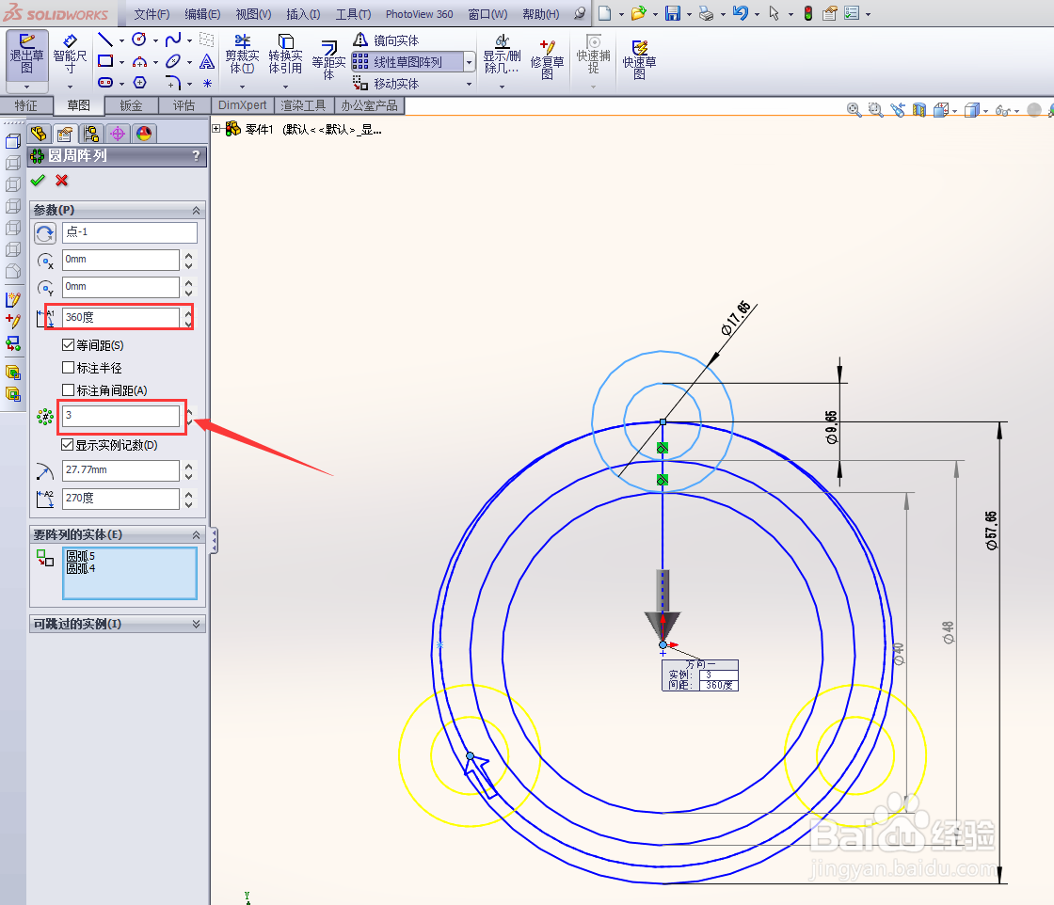Click the Offset Entities (等距实体) tool

328,60
